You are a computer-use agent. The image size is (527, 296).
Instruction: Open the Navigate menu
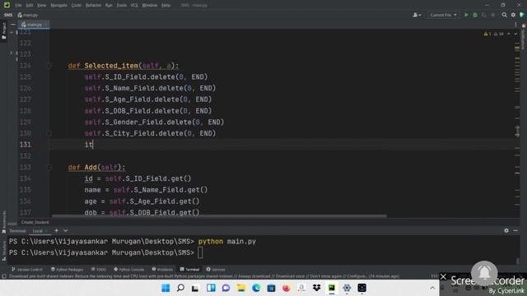58,5
